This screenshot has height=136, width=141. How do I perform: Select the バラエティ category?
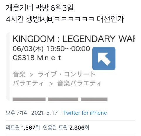point(28,83)
